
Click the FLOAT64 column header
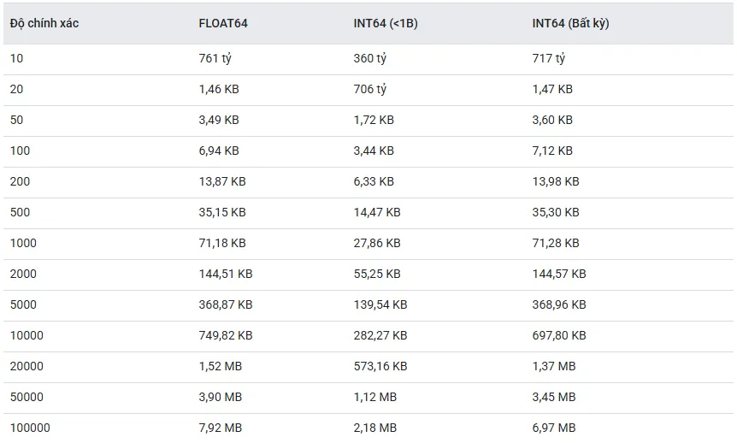[223, 24]
